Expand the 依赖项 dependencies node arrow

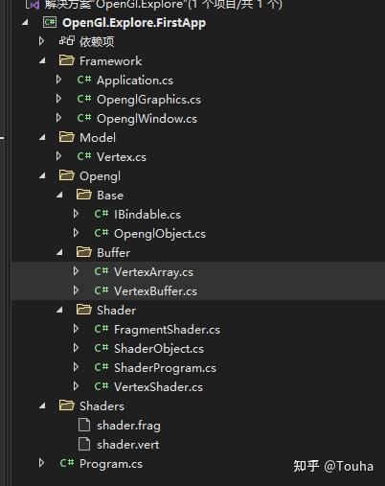41,41
